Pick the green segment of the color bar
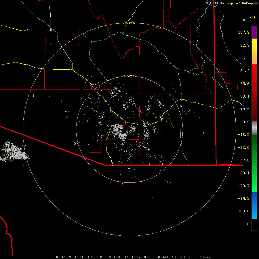Screen dimensions: 259x259 [x=254, y=163]
